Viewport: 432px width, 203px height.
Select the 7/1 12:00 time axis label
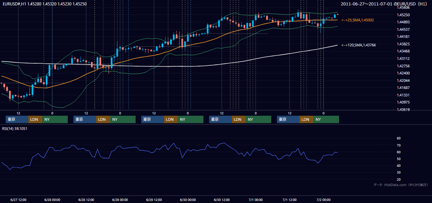pos(290,200)
